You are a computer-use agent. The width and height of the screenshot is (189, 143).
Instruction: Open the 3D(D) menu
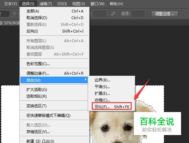62,4
